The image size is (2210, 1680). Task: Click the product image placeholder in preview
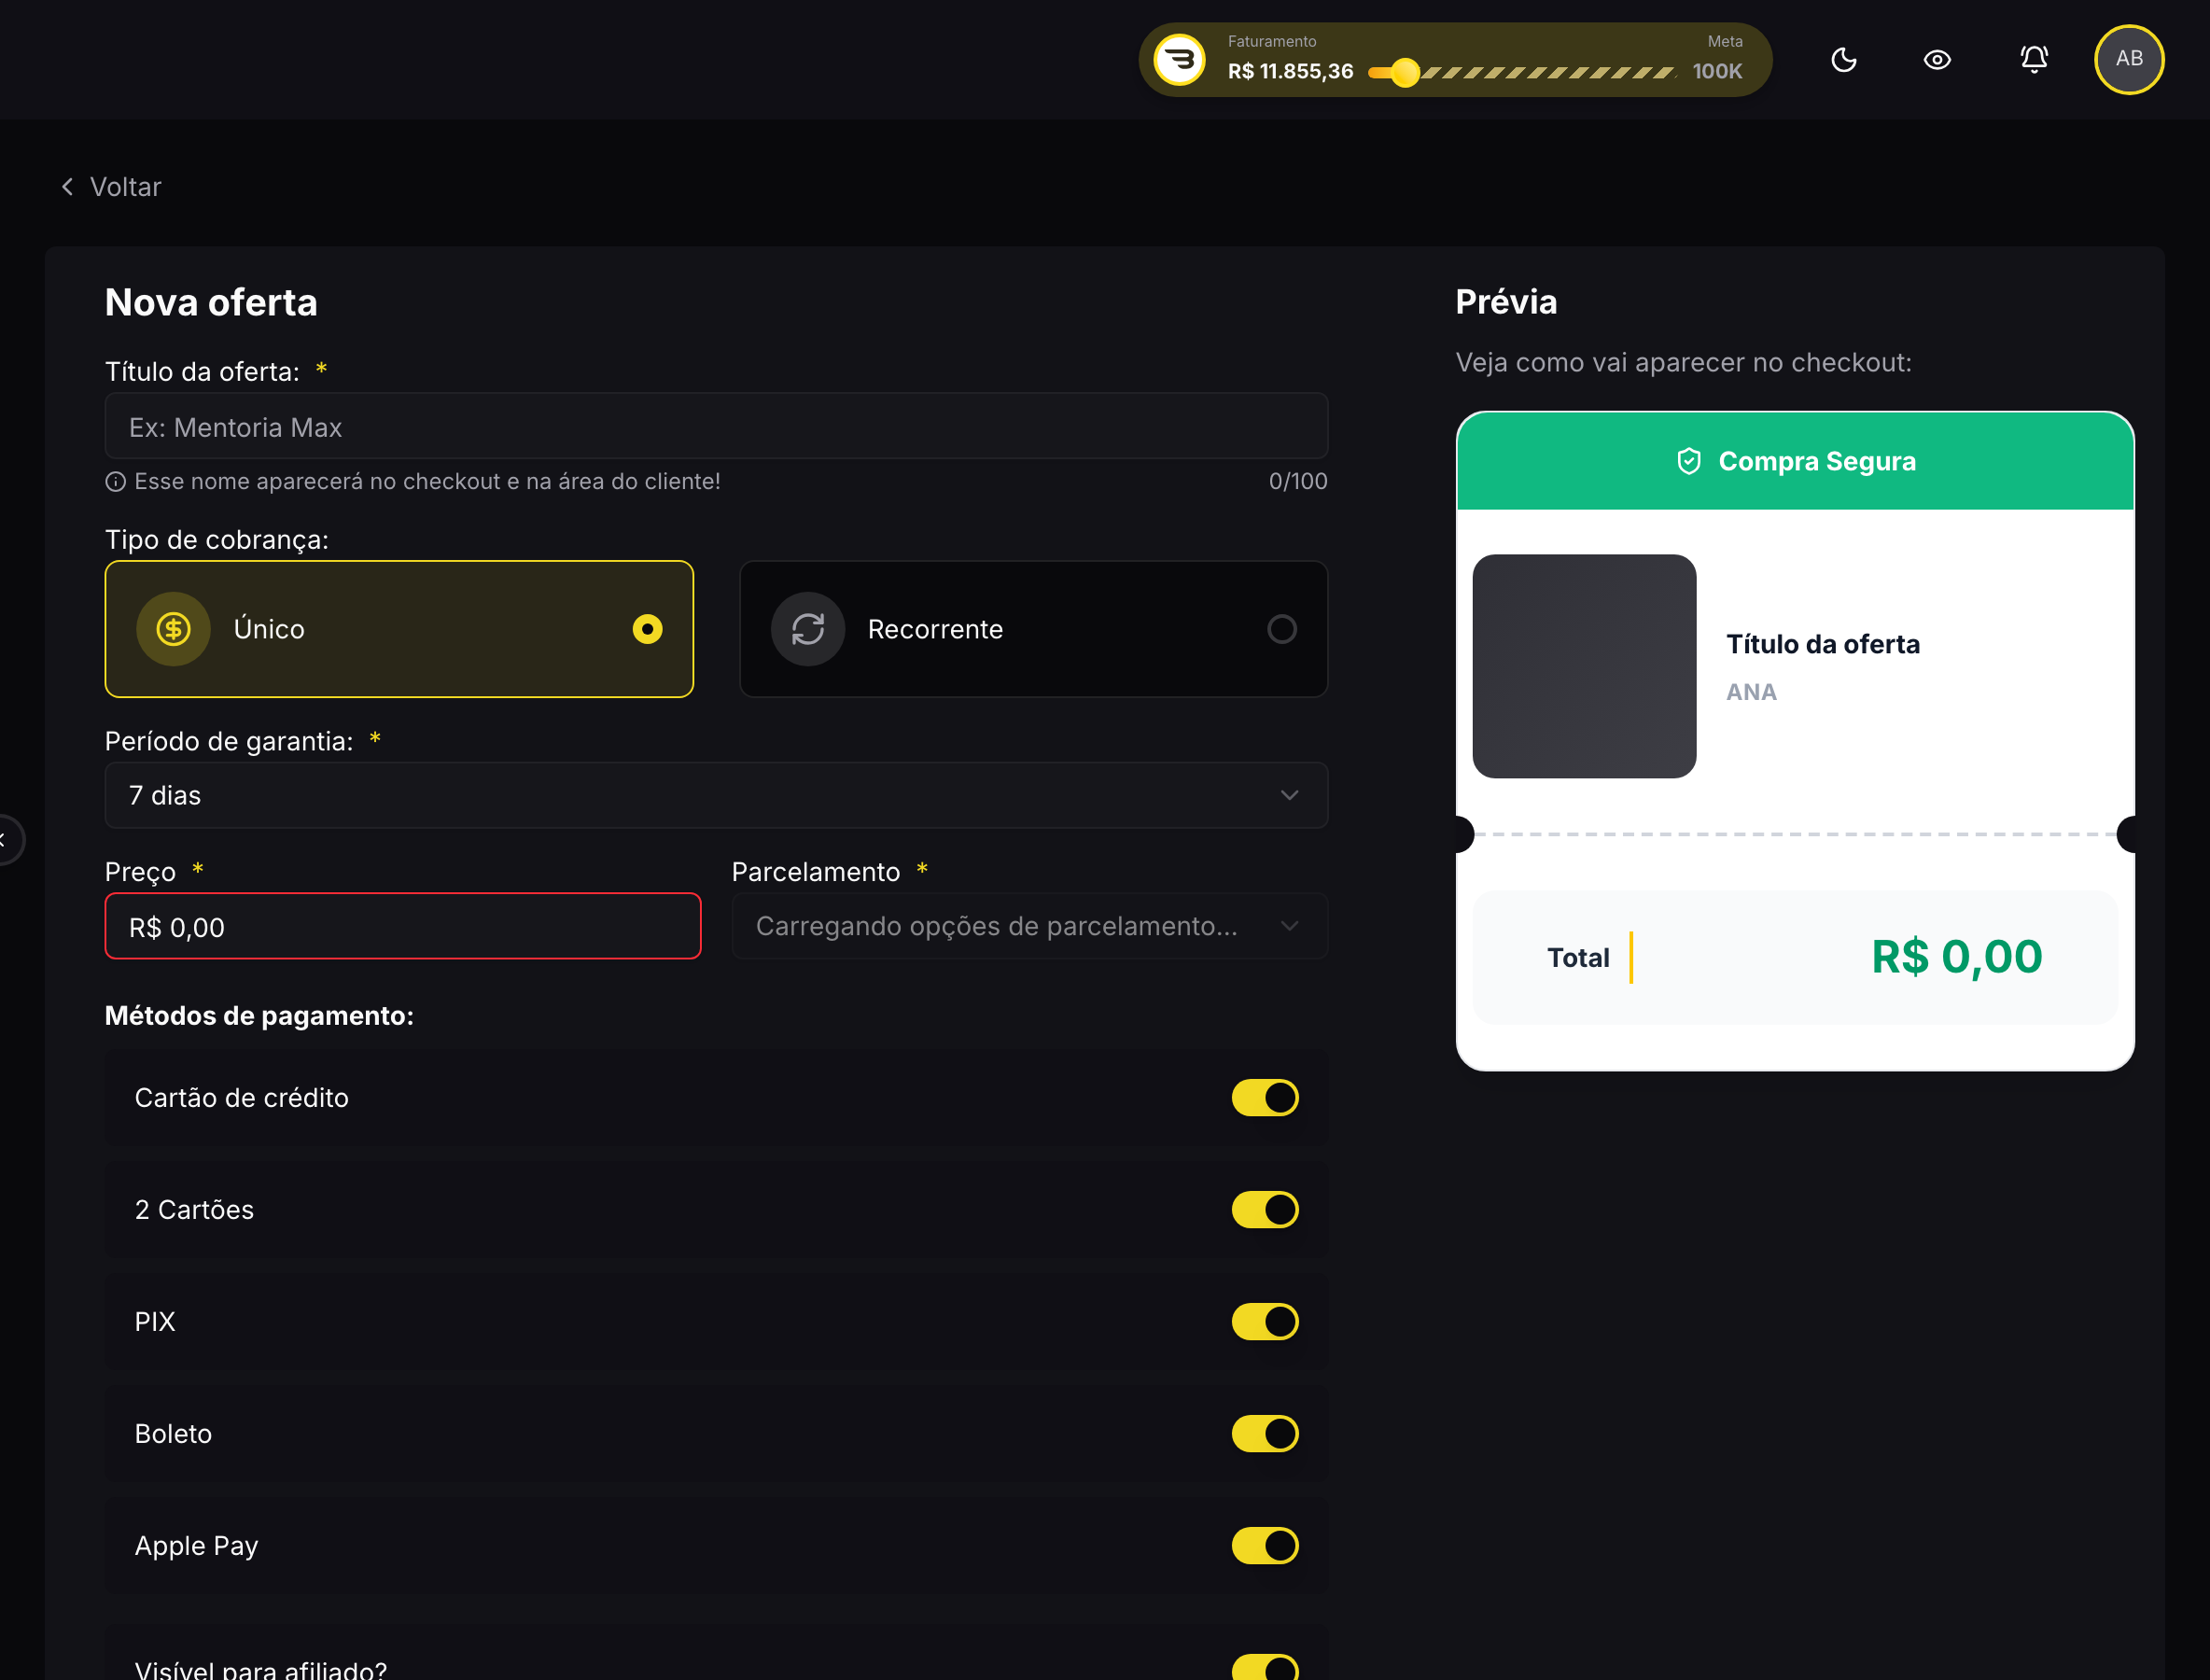(x=1584, y=666)
